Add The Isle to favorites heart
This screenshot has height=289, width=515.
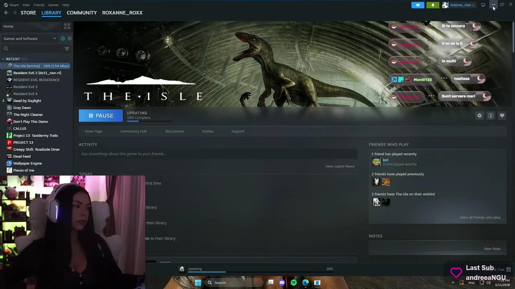[x=502, y=116]
